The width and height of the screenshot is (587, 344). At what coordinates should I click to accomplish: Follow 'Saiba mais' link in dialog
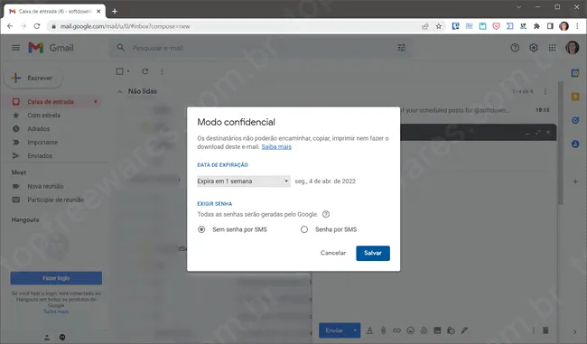pos(276,147)
